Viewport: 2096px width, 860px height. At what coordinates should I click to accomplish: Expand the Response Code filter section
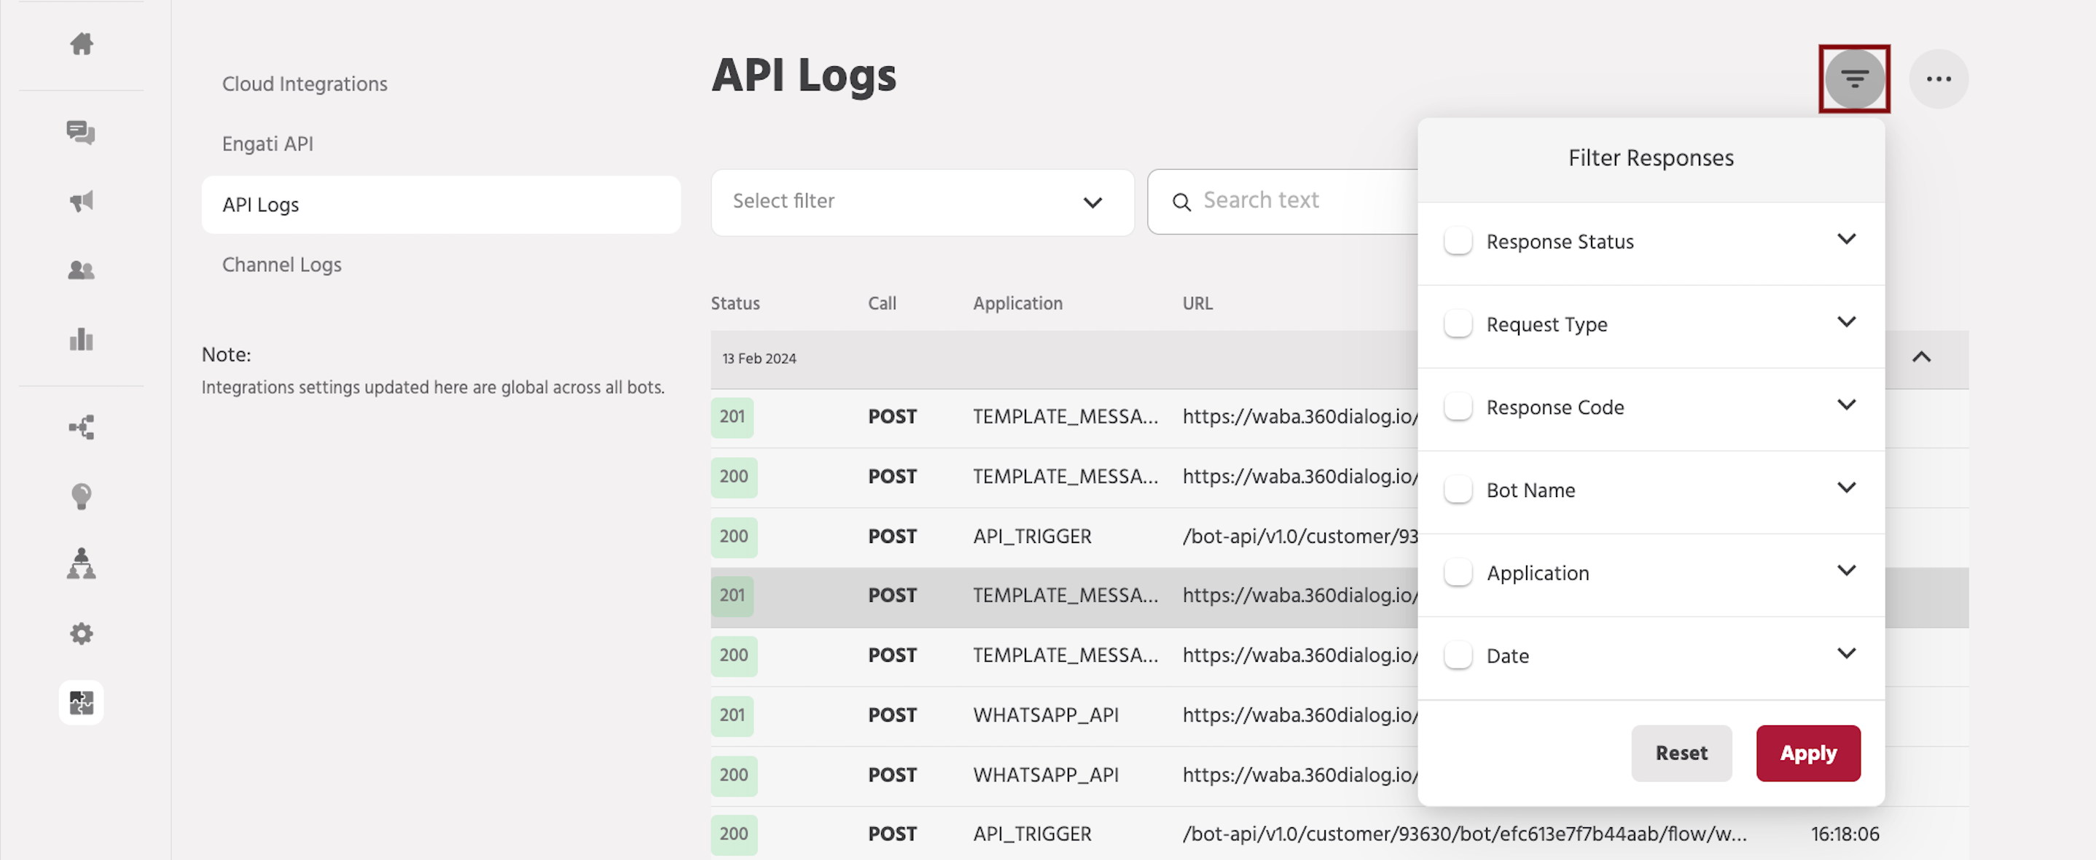(1846, 405)
